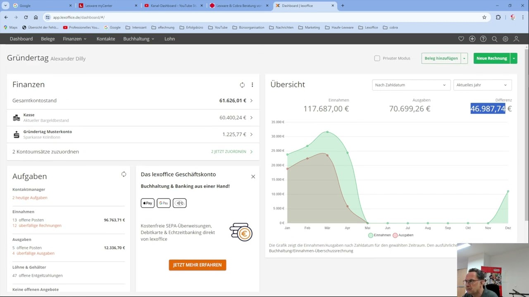Click the contactless payment badge
This screenshot has height=297, width=529.
coord(179,203)
